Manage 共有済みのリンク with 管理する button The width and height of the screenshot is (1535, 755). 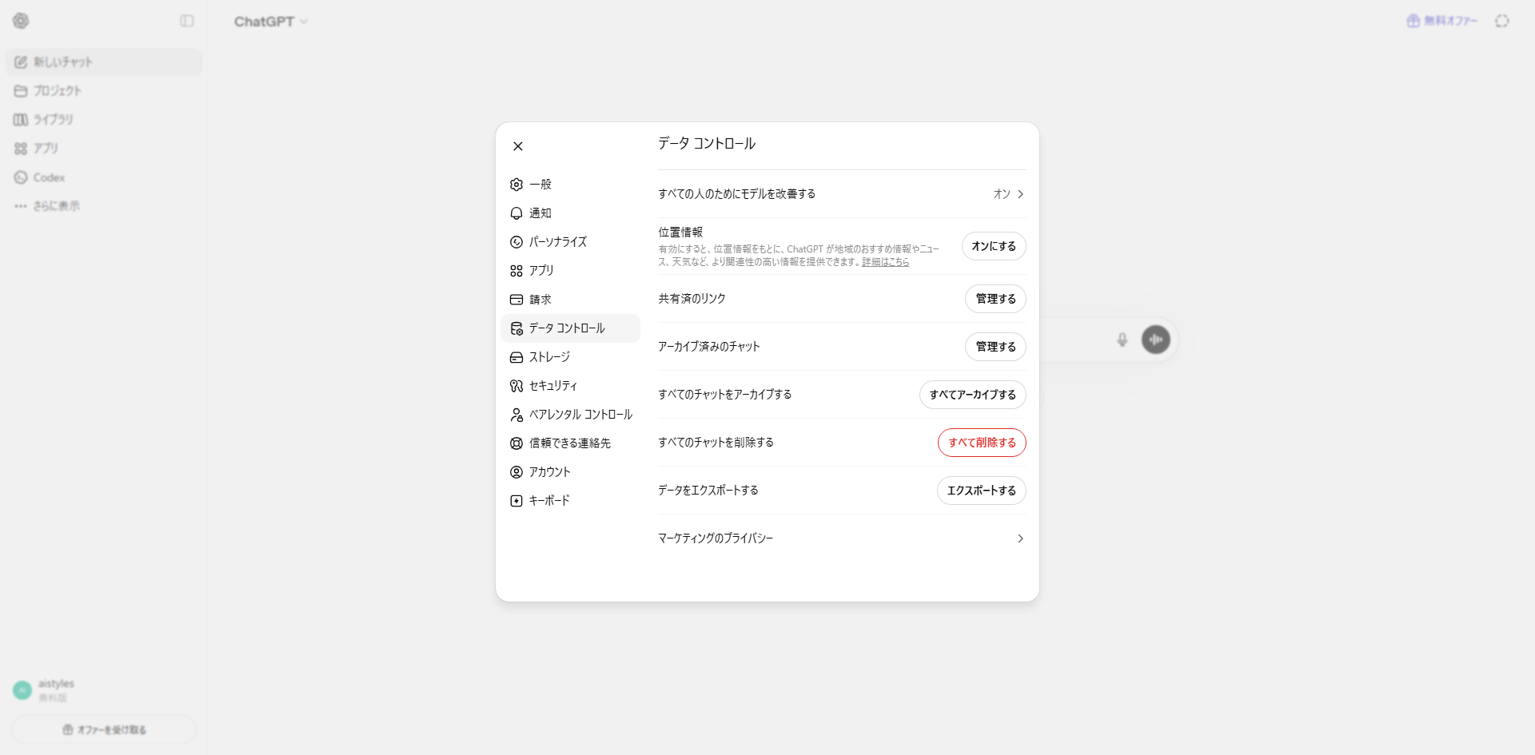(995, 299)
